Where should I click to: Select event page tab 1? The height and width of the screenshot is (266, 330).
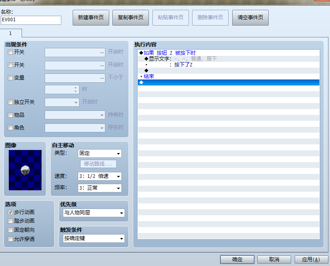[x=11, y=33]
